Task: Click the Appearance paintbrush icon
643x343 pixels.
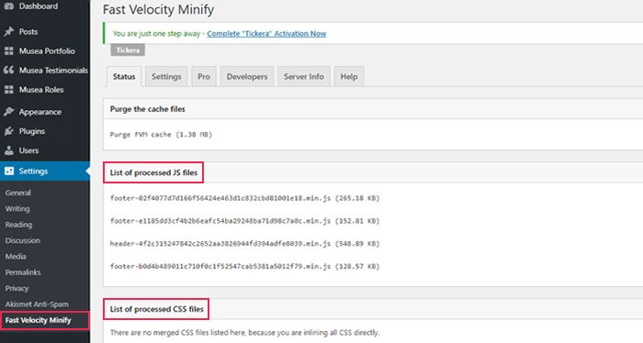Action: pos(8,111)
